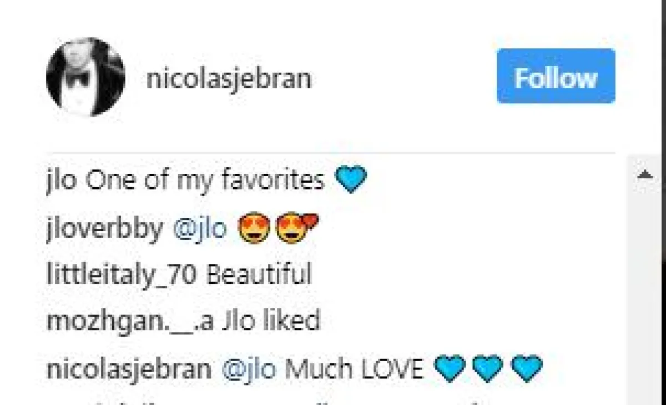666x405 pixels.
Task: Click the last blue heart after Much LOVE
Action: click(x=526, y=369)
